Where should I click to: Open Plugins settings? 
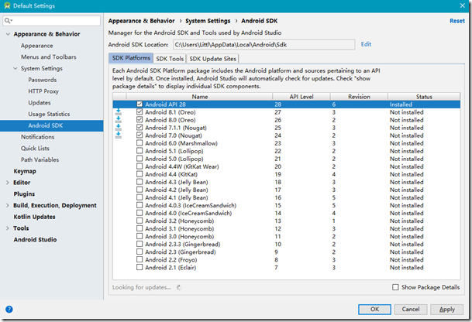click(24, 194)
